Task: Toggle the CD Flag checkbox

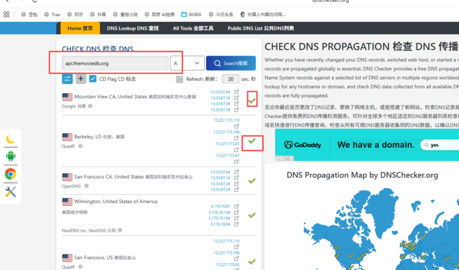Action: [93, 79]
